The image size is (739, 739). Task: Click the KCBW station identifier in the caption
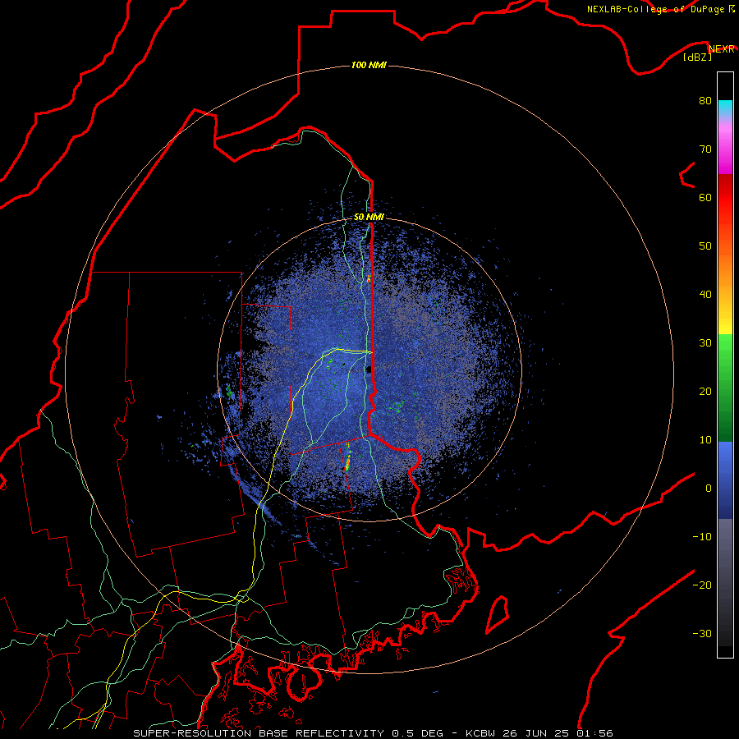pos(480,733)
